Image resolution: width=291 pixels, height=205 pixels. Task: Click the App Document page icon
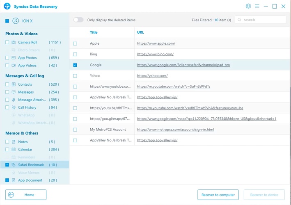14,180
